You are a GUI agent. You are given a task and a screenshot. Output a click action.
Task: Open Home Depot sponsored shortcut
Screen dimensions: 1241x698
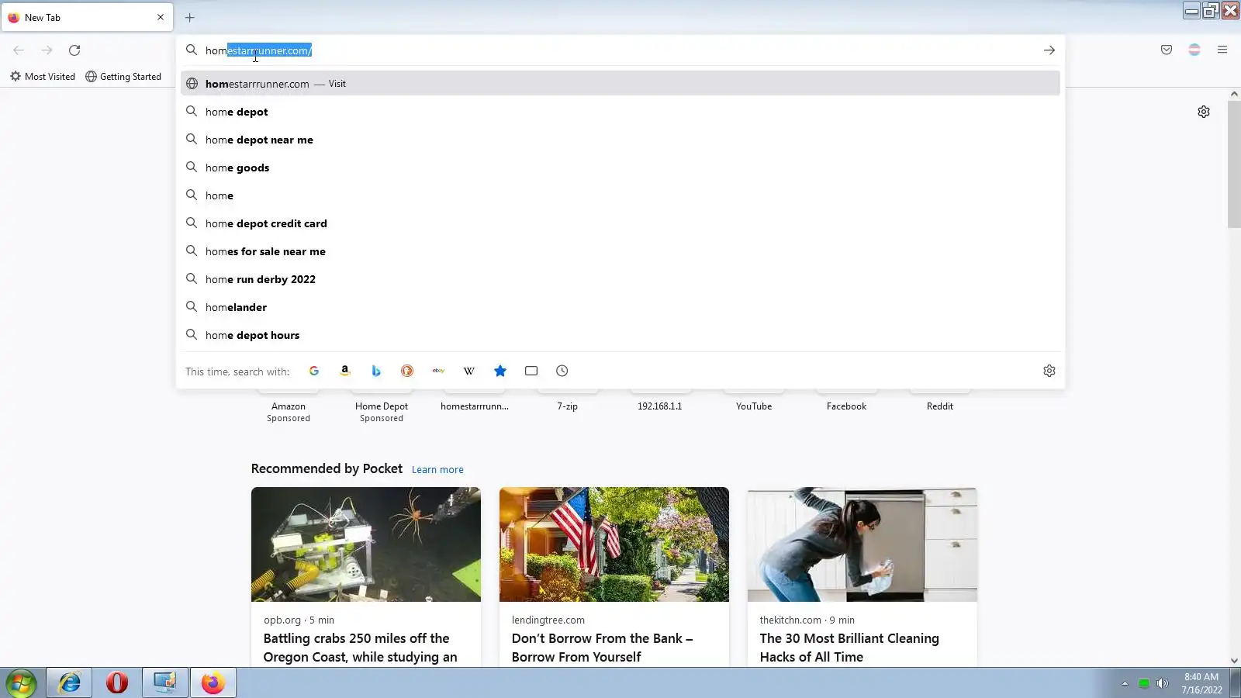point(382,406)
